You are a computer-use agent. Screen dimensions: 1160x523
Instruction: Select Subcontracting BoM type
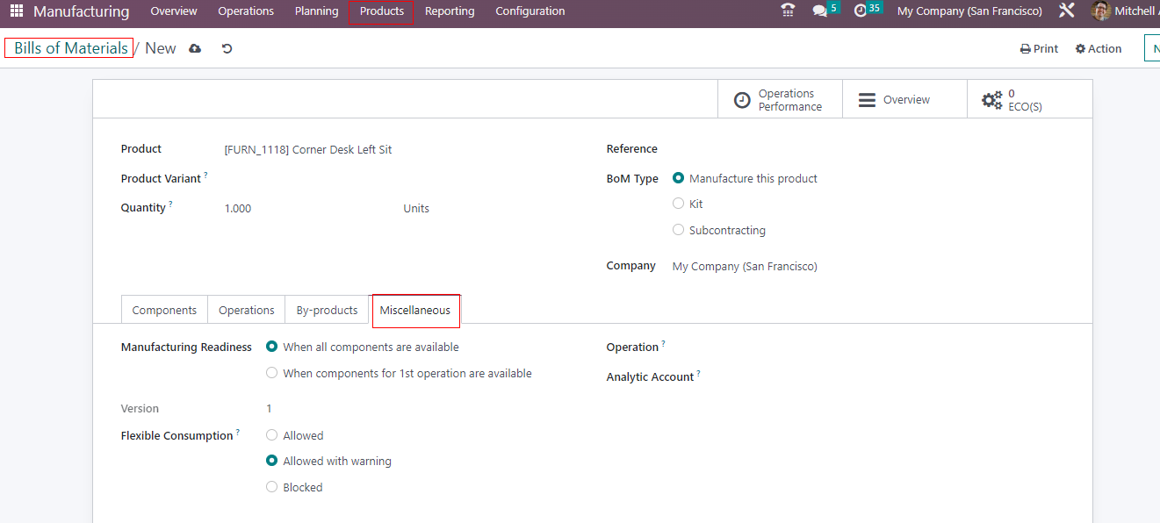click(678, 230)
